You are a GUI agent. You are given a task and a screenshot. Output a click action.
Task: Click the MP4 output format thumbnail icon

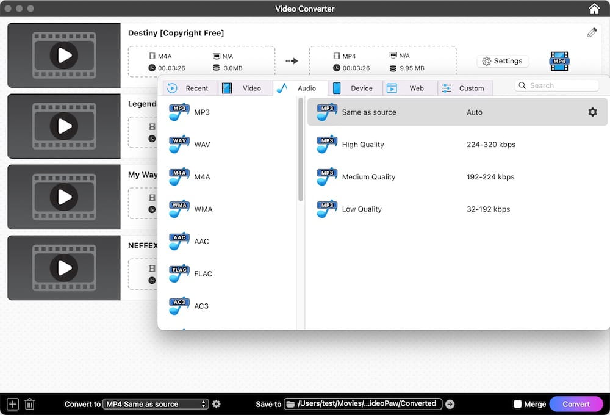click(x=559, y=60)
